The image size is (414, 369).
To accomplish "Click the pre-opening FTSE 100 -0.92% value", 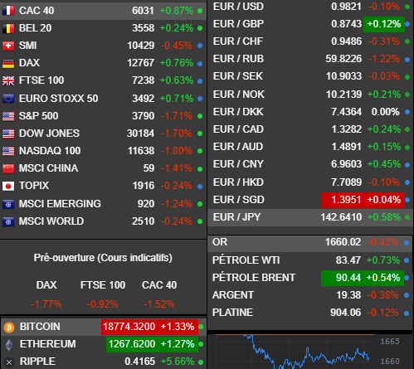I will [x=103, y=304].
